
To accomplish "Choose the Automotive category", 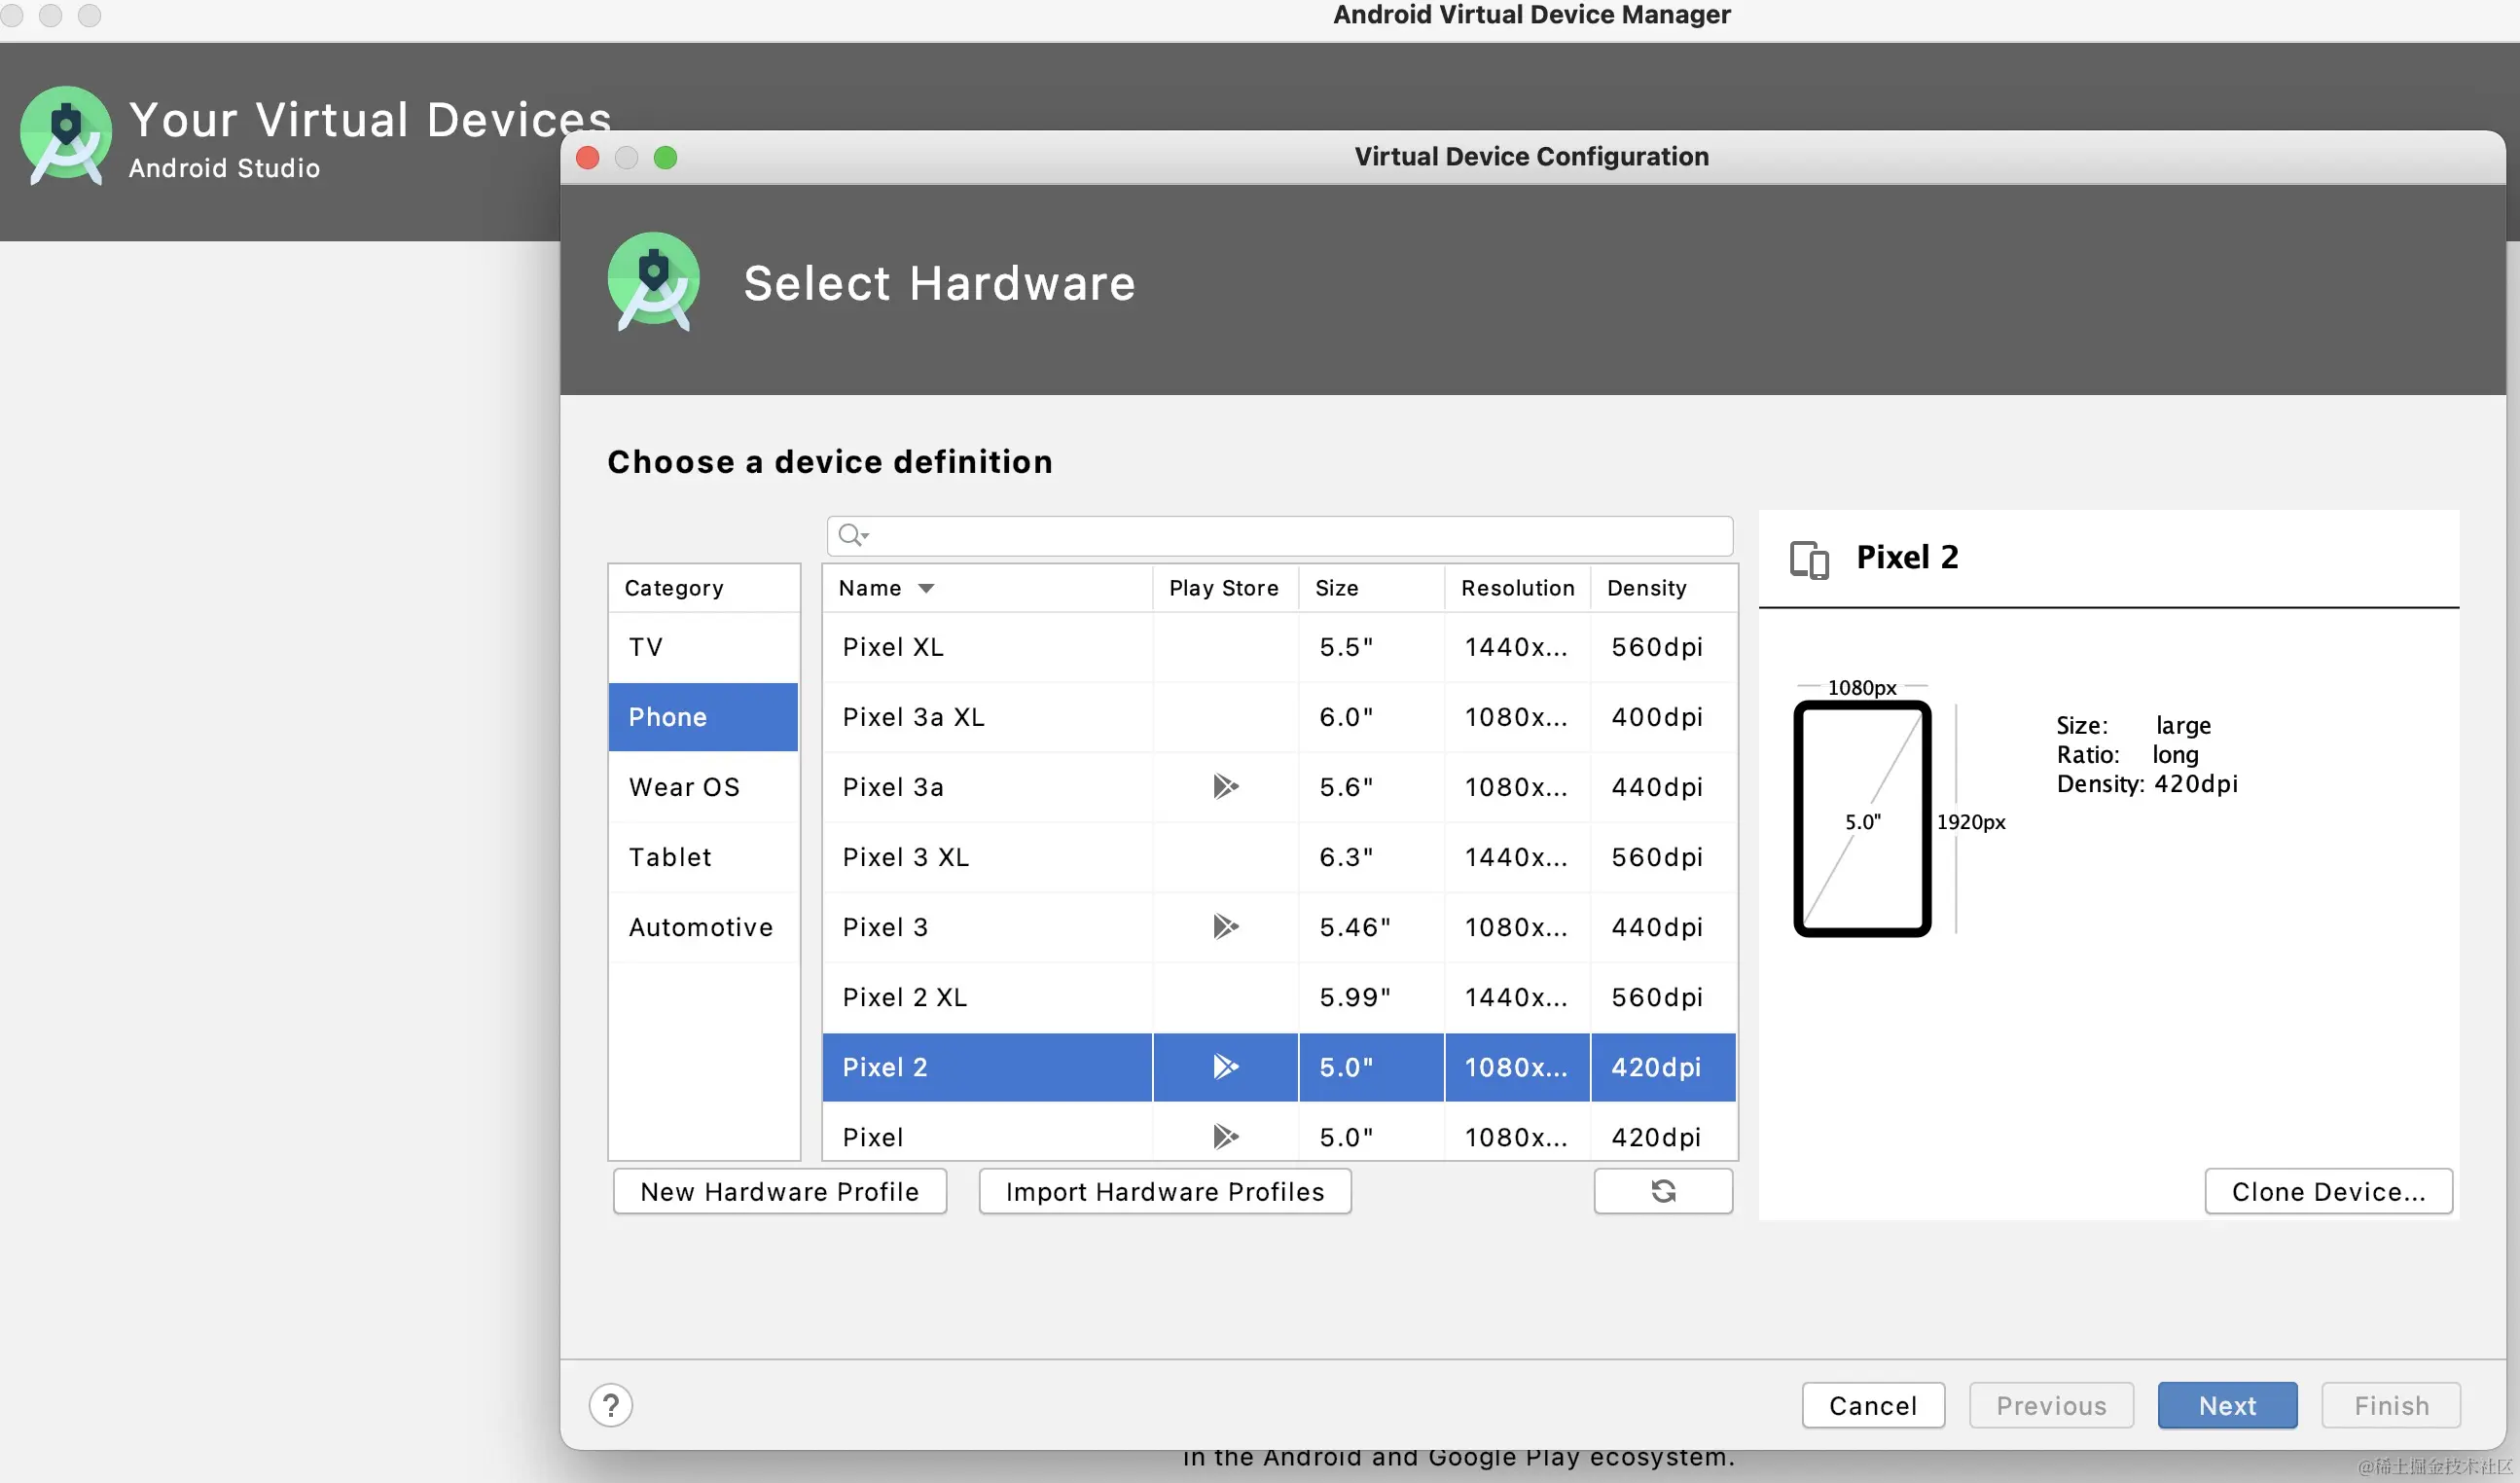I will click(700, 927).
